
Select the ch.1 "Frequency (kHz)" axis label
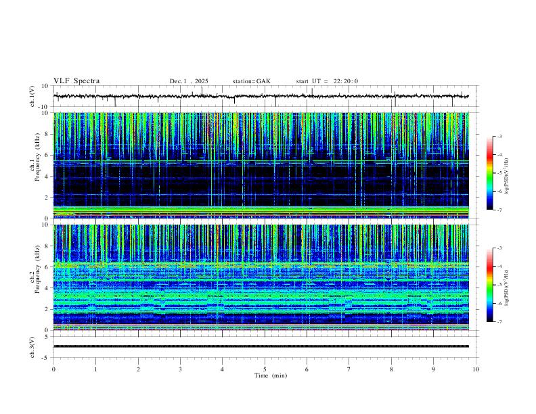pyautogui.click(x=38, y=157)
